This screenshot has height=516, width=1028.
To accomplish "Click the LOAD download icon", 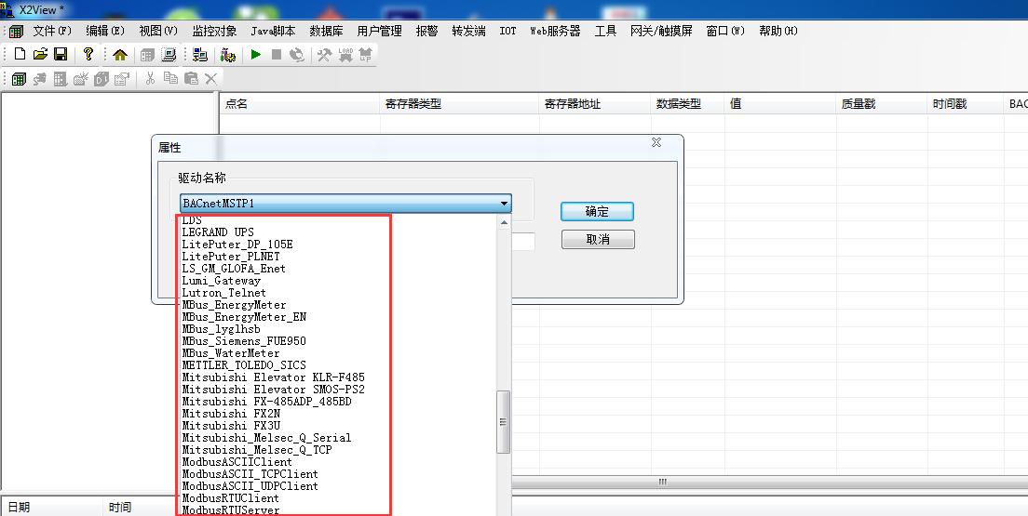I will [345, 55].
